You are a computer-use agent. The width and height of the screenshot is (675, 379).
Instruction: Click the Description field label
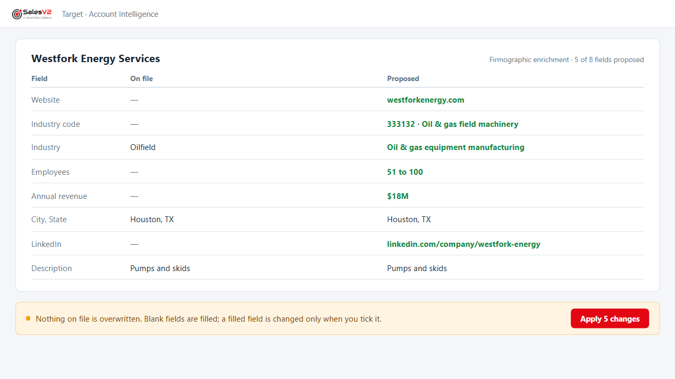coord(52,268)
